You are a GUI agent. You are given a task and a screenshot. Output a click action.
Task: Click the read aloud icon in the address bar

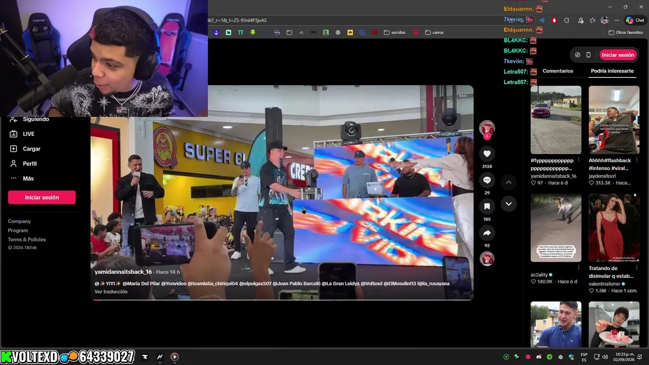click(x=542, y=20)
